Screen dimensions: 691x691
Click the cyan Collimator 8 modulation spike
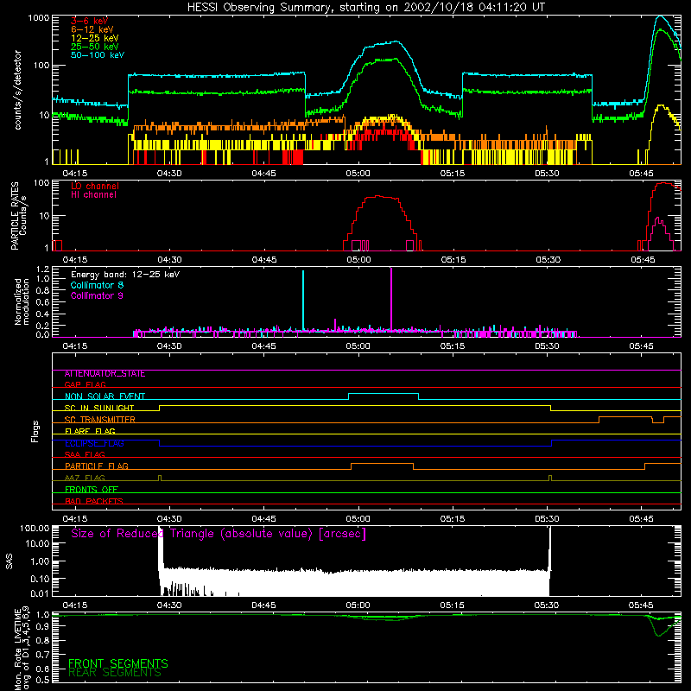[x=303, y=300]
